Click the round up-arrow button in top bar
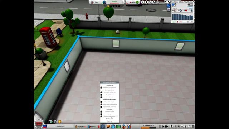 pyautogui.click(x=146, y=2)
